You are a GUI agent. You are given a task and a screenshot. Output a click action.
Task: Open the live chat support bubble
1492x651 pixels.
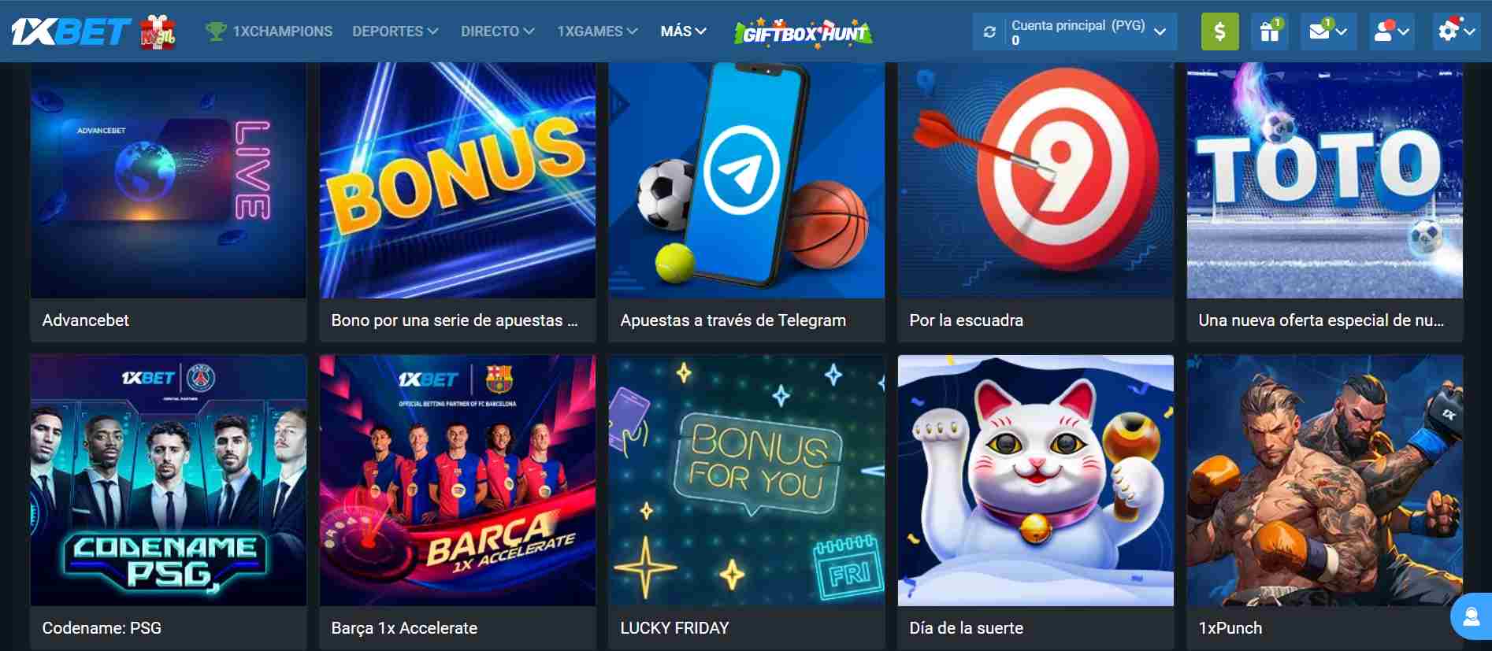(x=1471, y=616)
